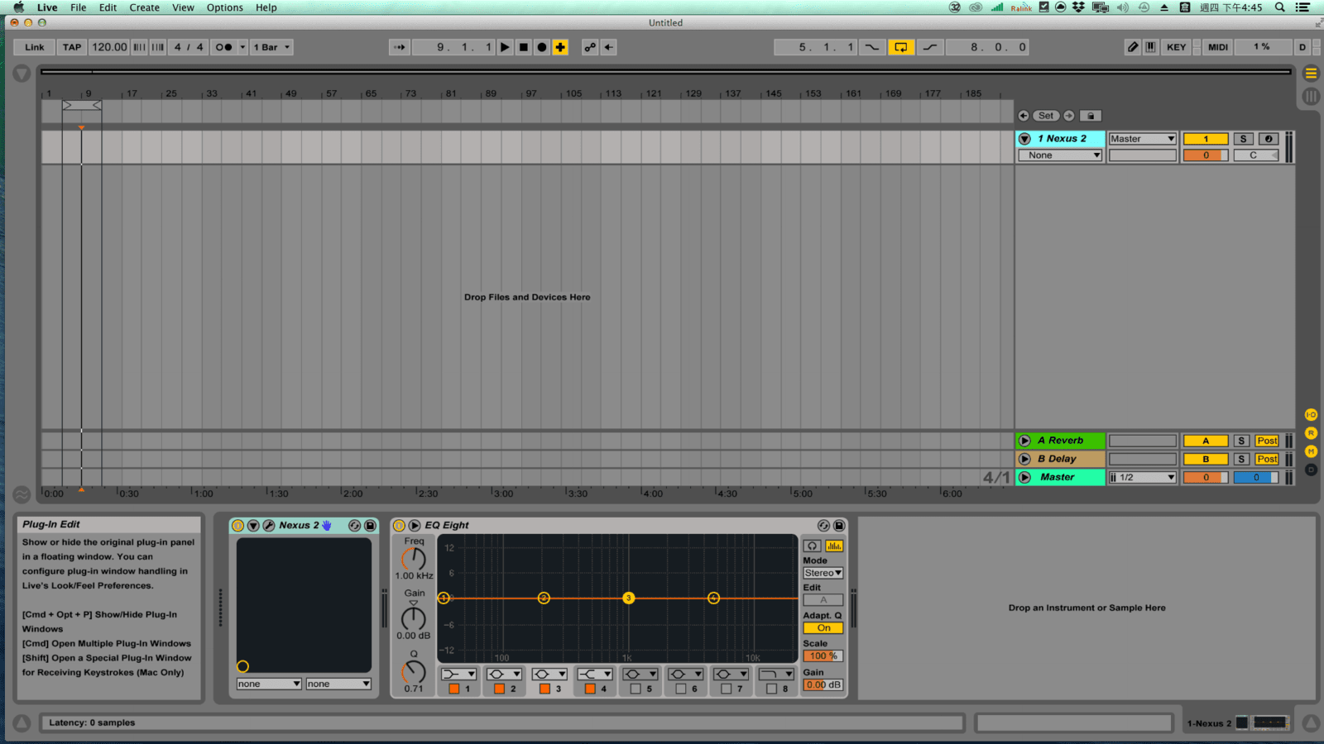Click the EQ Eight Freq knob
The width and height of the screenshot is (1324, 744).
tap(414, 560)
